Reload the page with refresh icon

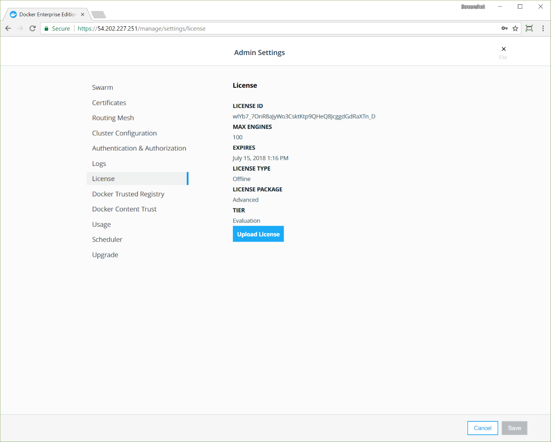pyautogui.click(x=32, y=28)
